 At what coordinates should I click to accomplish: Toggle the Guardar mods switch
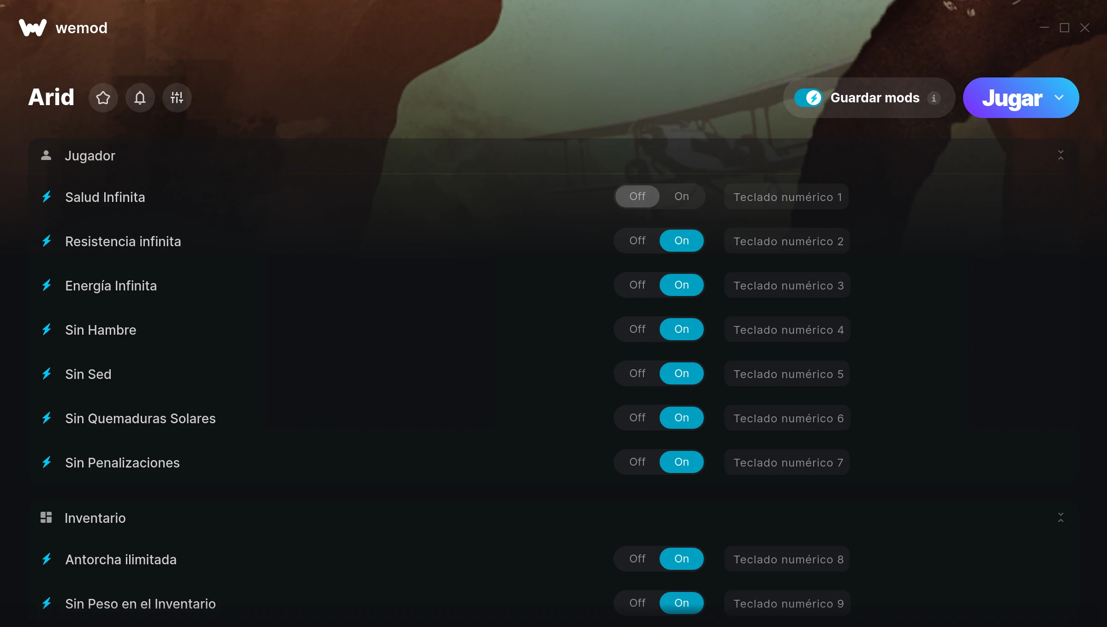pos(808,98)
